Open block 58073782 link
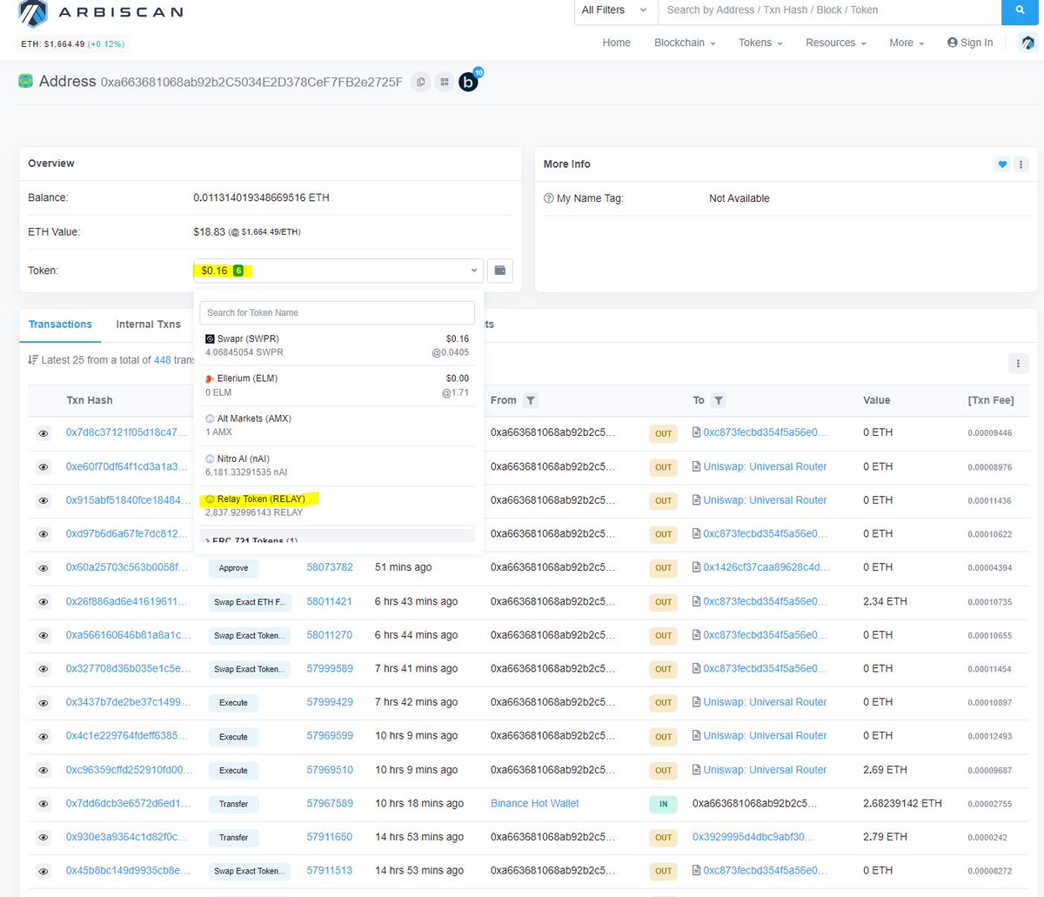The image size is (1044, 897). [x=330, y=567]
